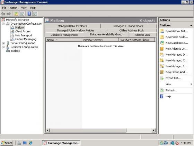
Task: Click New Database Availability Group icon
Action: coord(162,43)
